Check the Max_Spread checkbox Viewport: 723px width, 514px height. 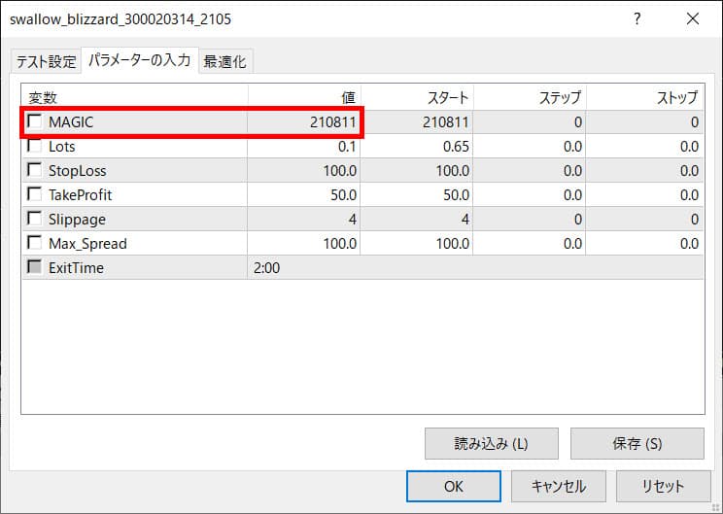tap(36, 244)
